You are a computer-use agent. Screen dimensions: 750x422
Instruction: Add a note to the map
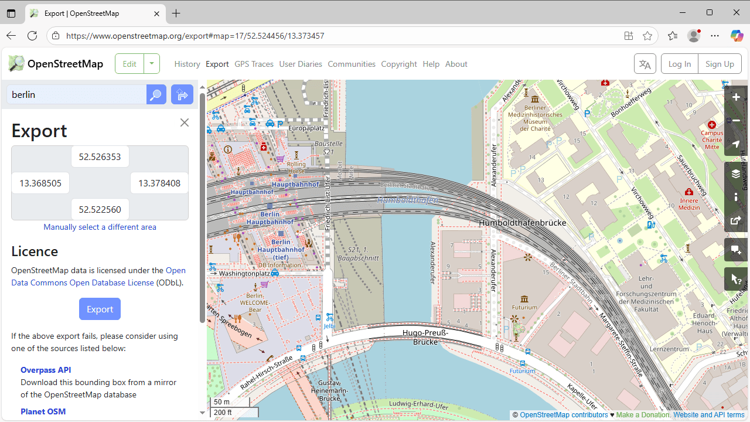737,250
